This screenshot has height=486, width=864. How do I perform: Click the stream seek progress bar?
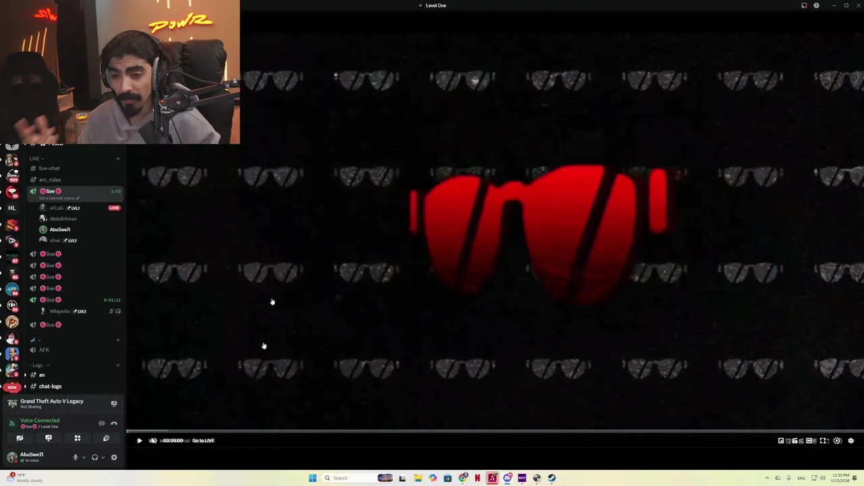[494, 431]
